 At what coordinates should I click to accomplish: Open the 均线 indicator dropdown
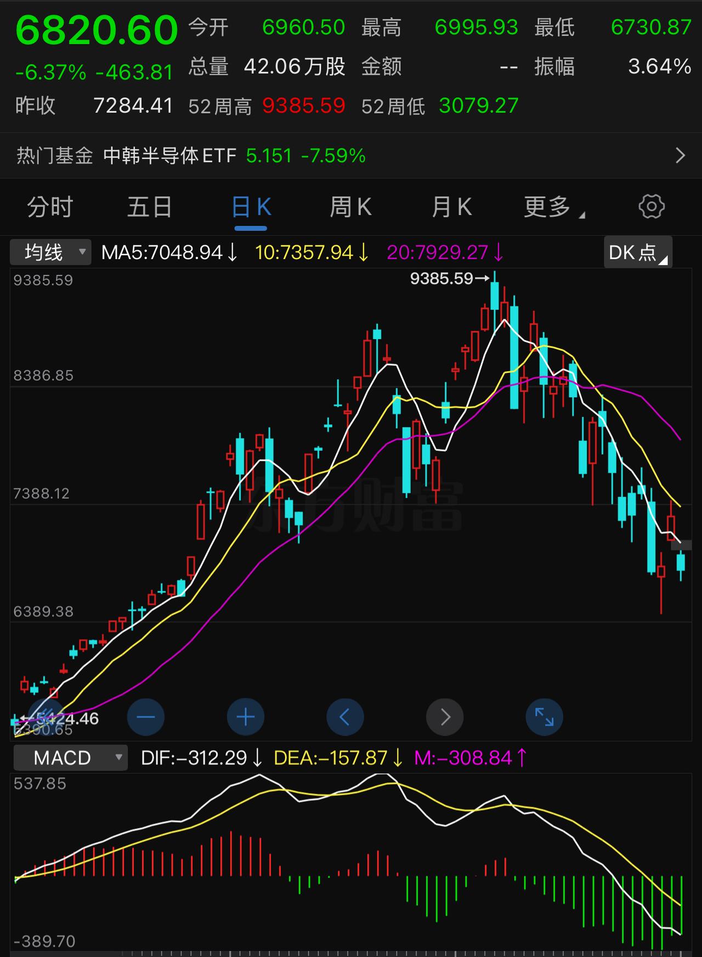click(x=50, y=252)
